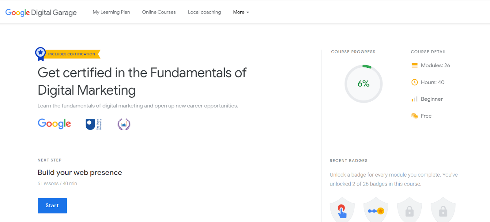The width and height of the screenshot is (490, 222).
Task: Click the Google Digital Garage logo
Action: pyautogui.click(x=41, y=13)
